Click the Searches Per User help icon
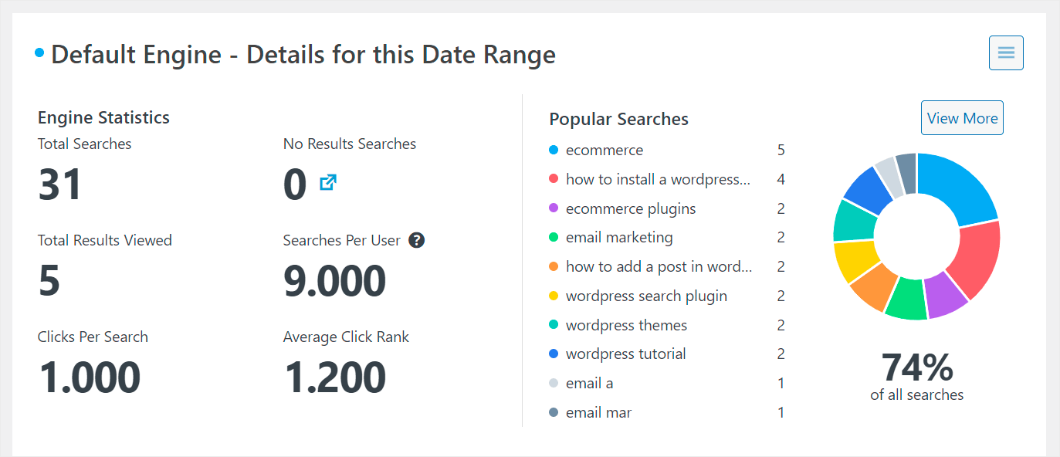 417,240
